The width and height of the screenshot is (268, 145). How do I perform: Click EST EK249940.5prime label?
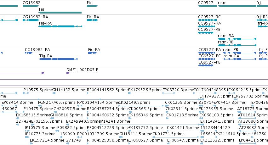(83, 122)
